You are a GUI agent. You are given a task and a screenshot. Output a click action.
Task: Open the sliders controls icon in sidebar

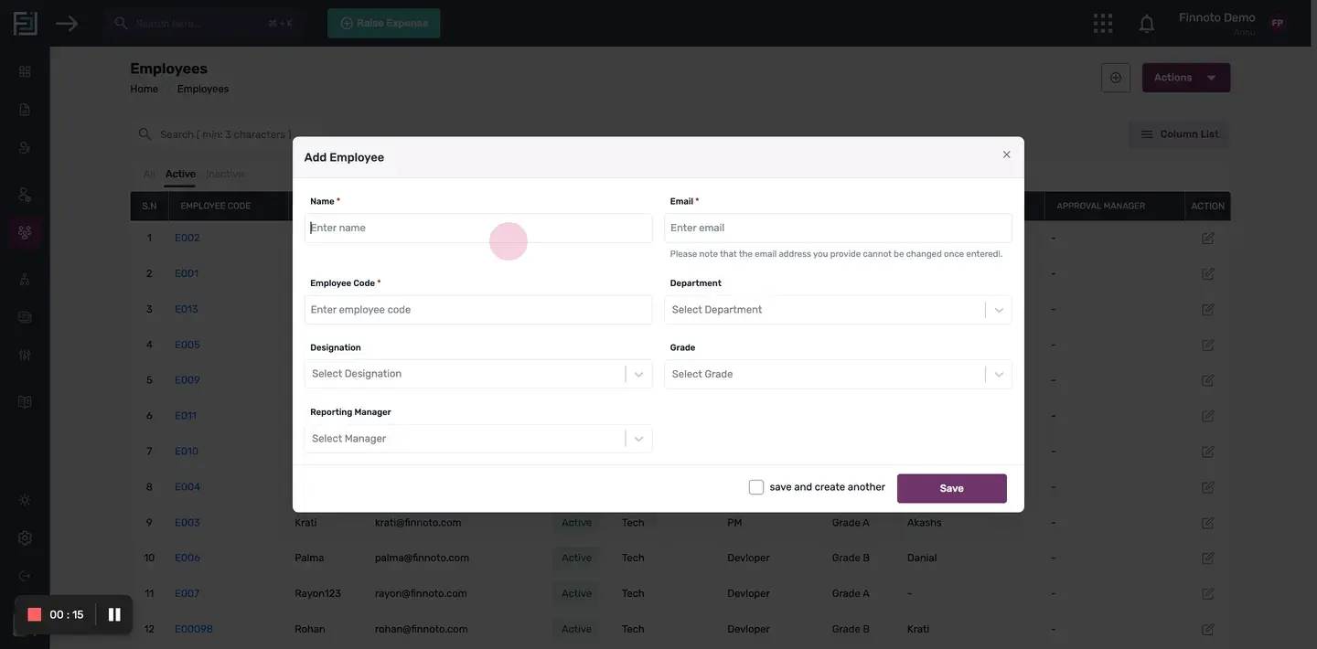[x=25, y=355]
